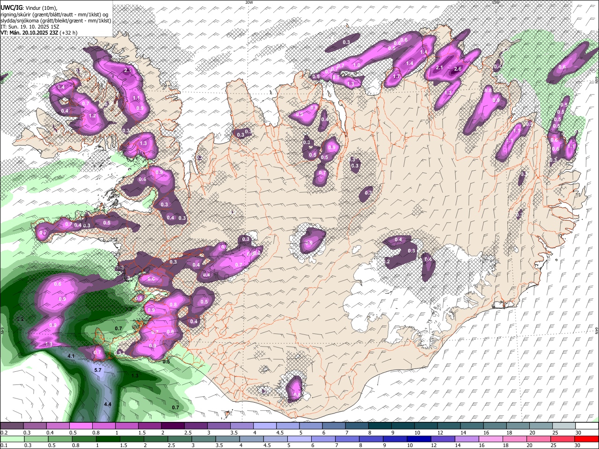Viewport: 599px width, 449px height.
Task: Click the '4.4' precipitation value on the map
Action: [x=108, y=404]
